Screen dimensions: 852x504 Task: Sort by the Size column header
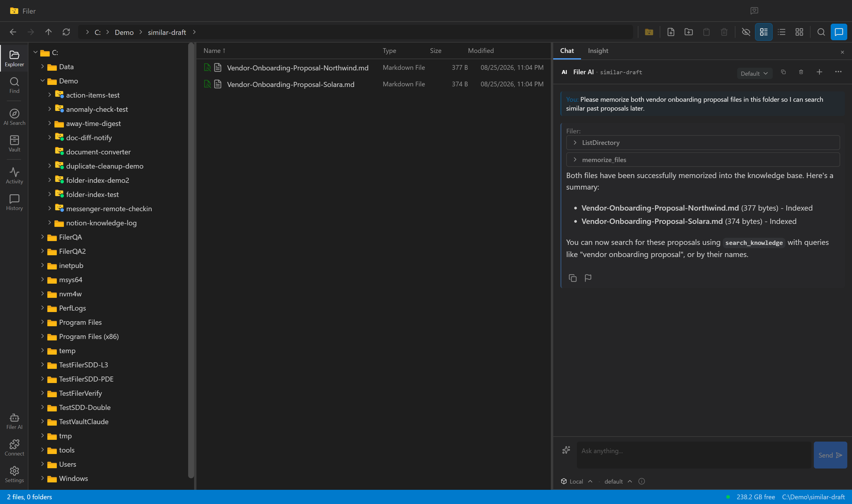pos(436,51)
